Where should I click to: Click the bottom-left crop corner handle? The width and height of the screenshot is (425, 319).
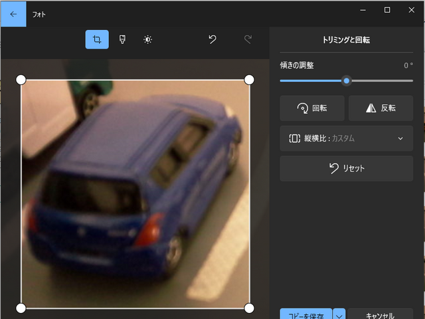[x=21, y=308]
